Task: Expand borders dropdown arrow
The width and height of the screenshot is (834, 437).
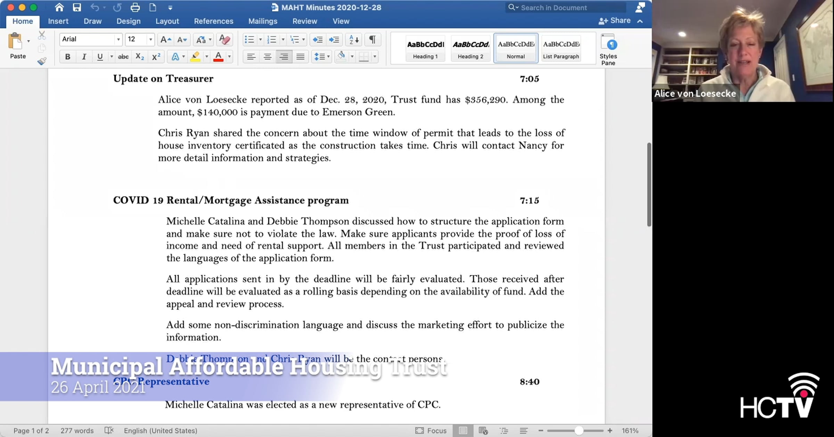Action: click(x=375, y=57)
